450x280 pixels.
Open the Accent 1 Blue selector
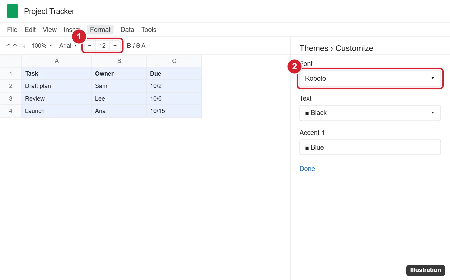point(370,147)
